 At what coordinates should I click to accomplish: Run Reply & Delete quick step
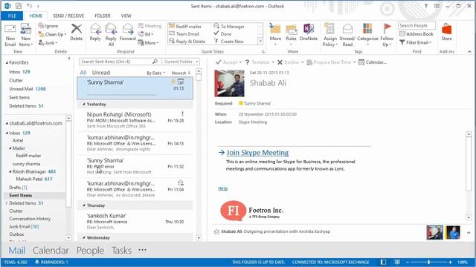pos(187,42)
